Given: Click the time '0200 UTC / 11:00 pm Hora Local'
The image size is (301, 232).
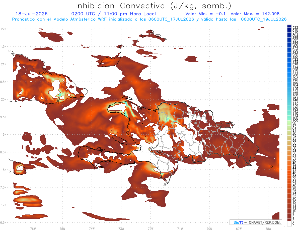Looking at the screenshot, I should point(113,14).
